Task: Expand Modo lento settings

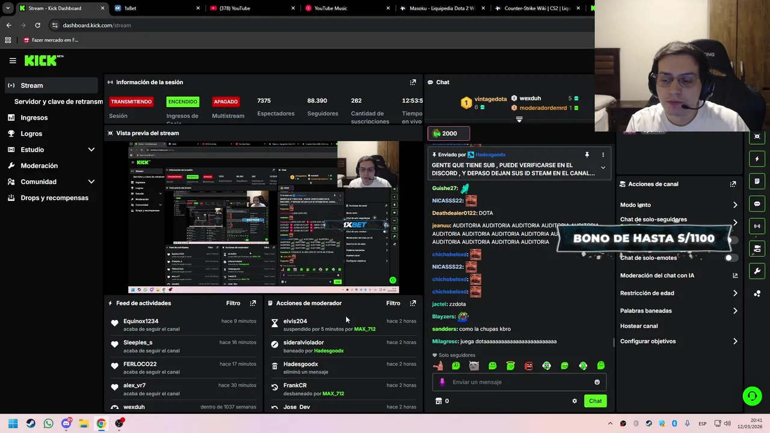Action: (x=735, y=205)
